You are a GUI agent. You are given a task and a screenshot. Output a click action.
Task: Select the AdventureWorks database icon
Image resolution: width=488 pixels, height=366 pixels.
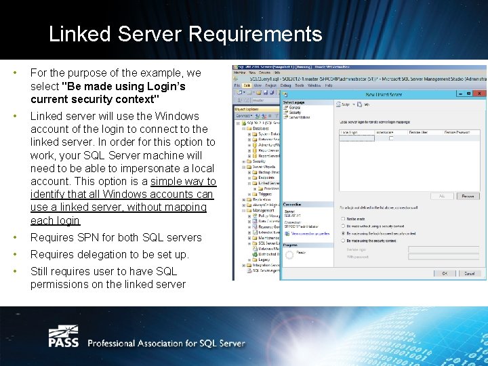click(255, 145)
